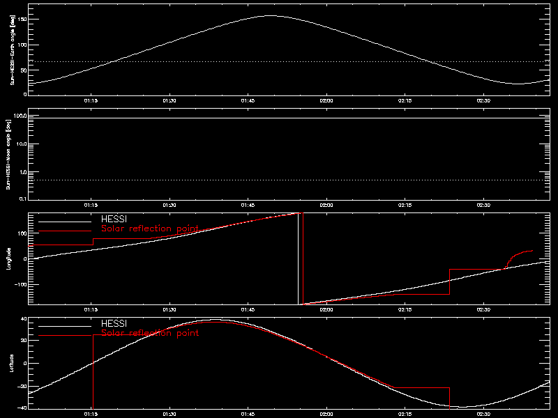
Task: Choose 02:00 time label under Longitude plot
Action: [x=326, y=310]
